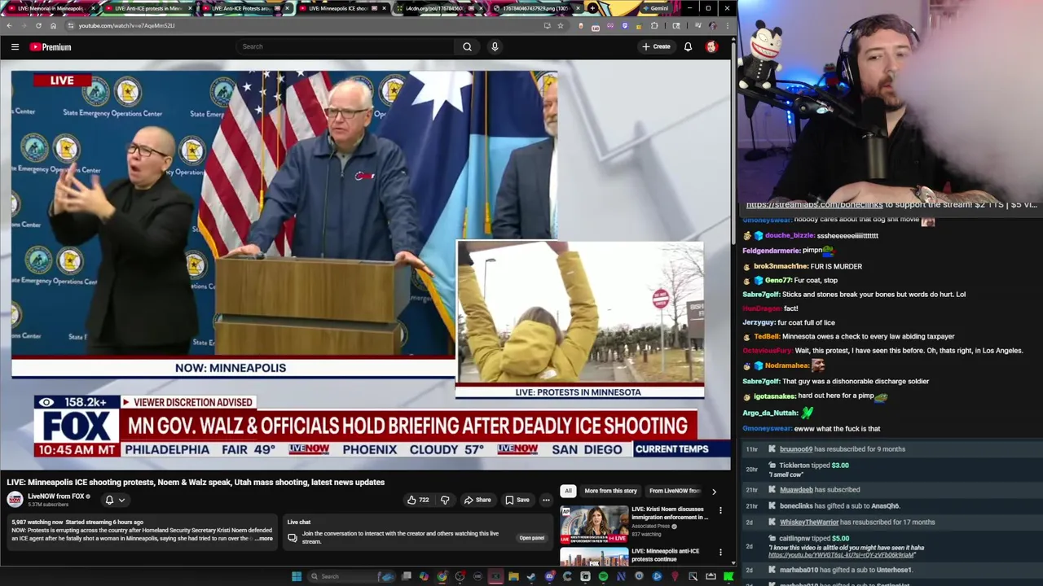Click the Create button in YouTube header
1043x586 pixels.
coord(656,47)
